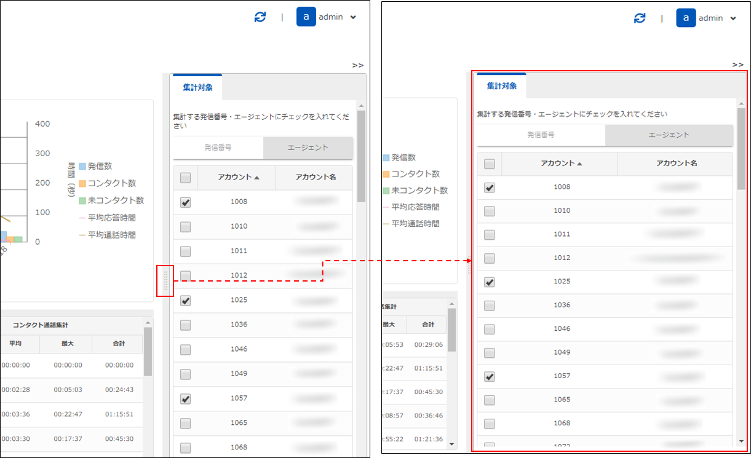The height and width of the screenshot is (458, 751).
Task: Click the 集計対象 tab in right panel
Action: pos(501,86)
